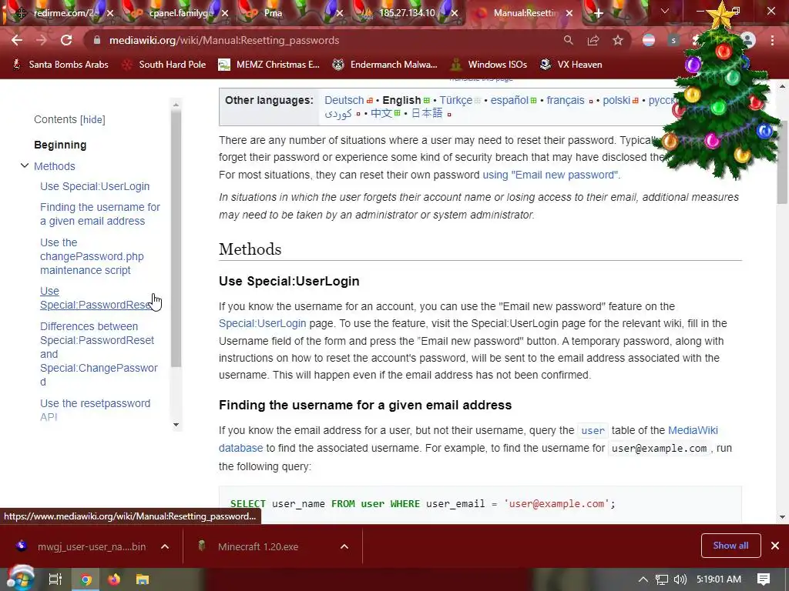Click page scrollbar down arrow
This screenshot has width=789, height=591.
point(783,516)
